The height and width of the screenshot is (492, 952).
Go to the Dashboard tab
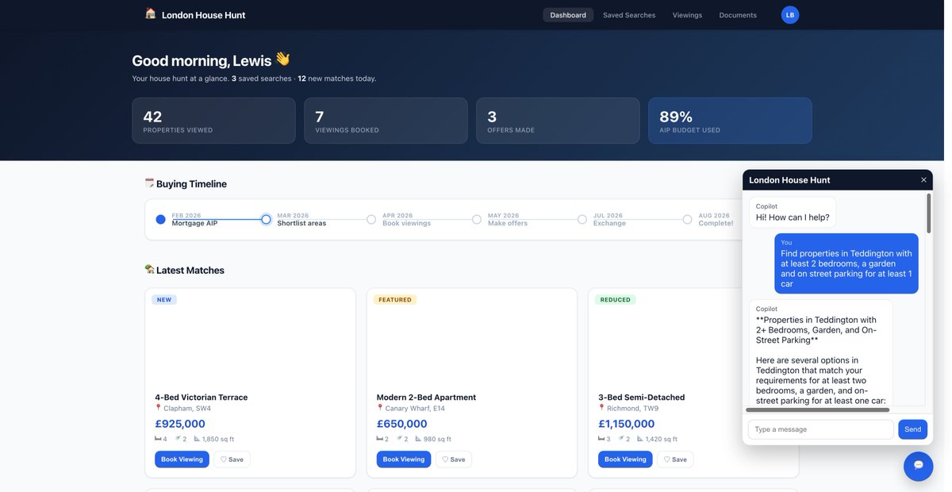pos(568,15)
